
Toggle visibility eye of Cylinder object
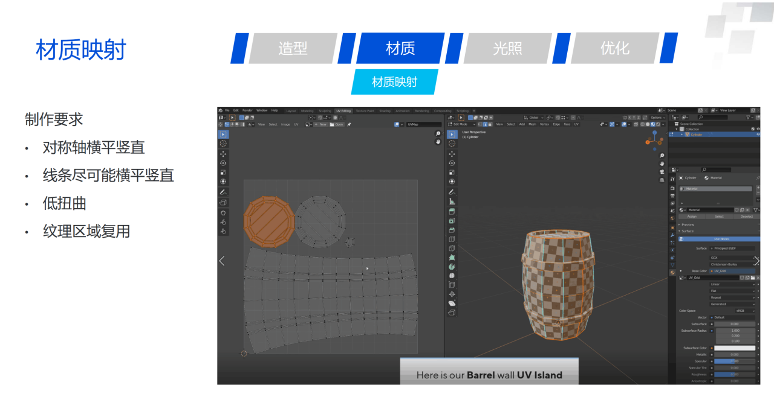[x=758, y=135]
